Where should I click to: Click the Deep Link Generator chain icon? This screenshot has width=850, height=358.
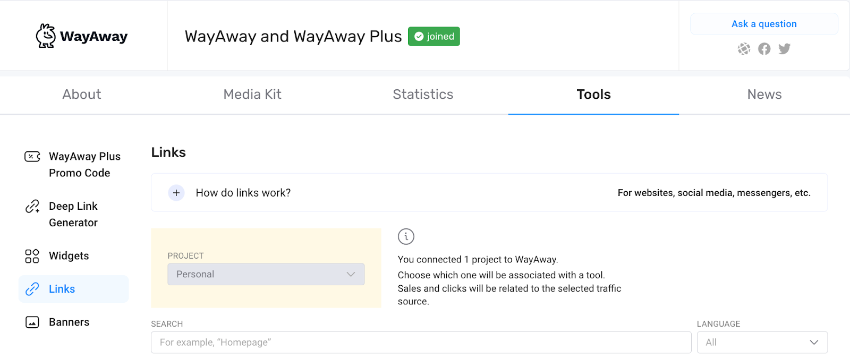tap(32, 206)
